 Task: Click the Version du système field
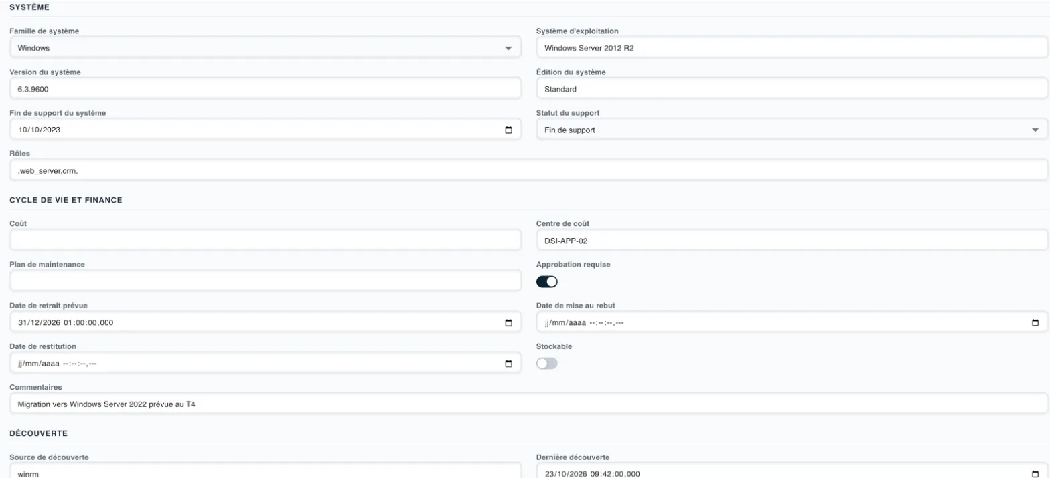[x=265, y=89]
